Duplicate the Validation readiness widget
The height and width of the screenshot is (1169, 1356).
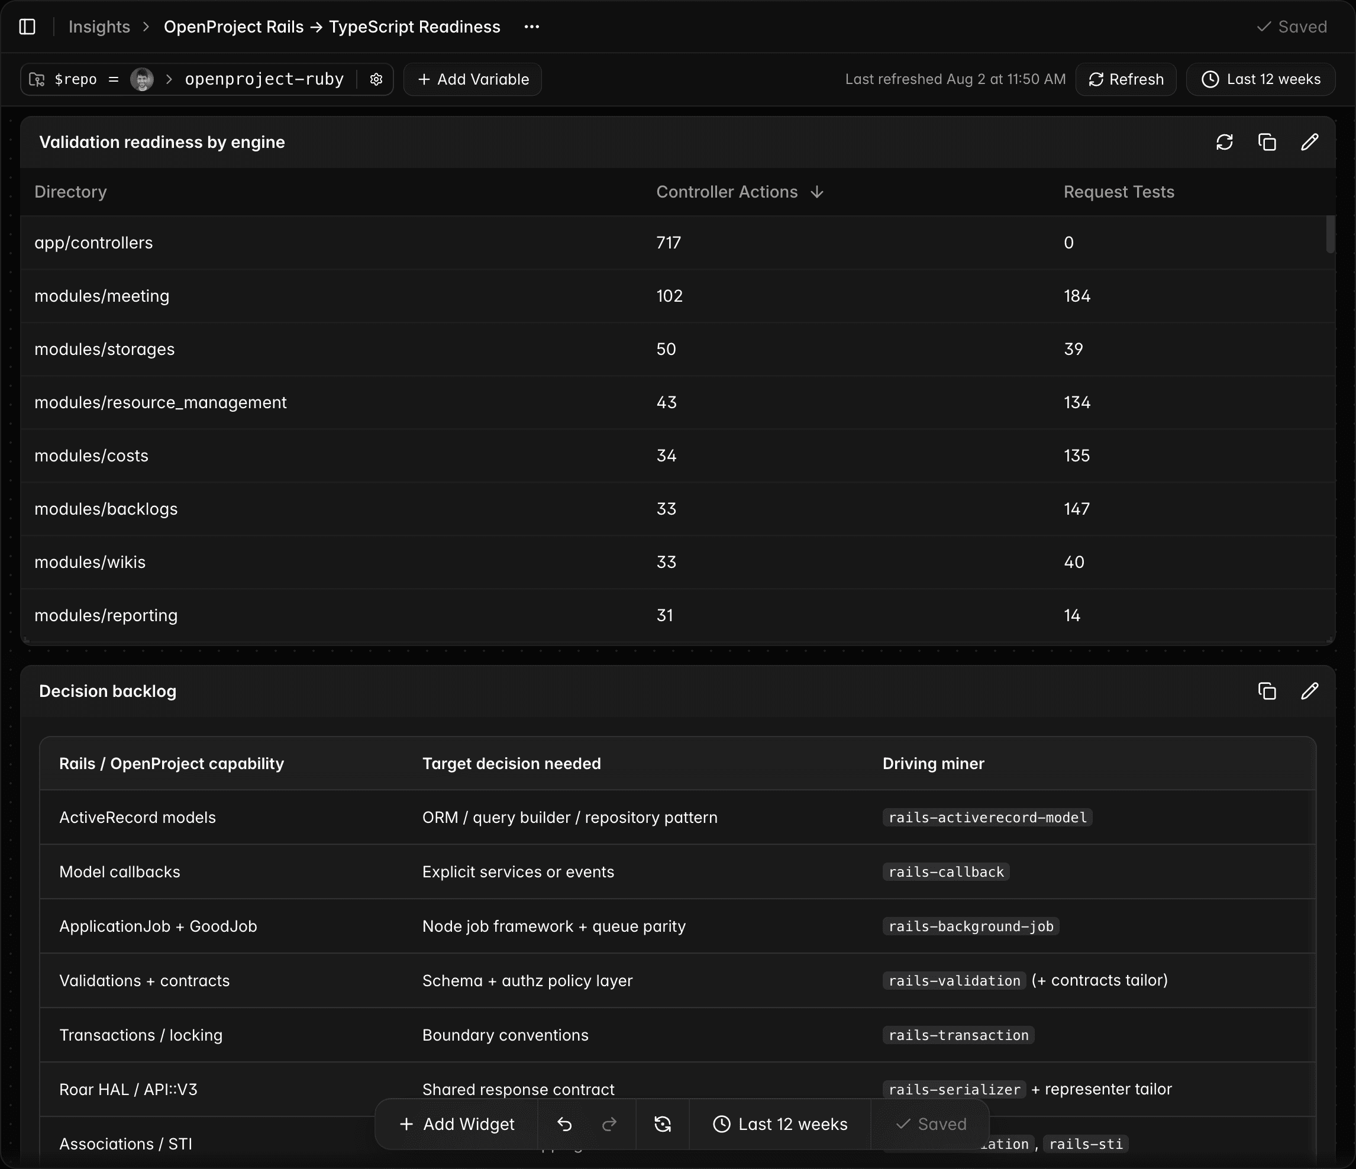point(1267,142)
